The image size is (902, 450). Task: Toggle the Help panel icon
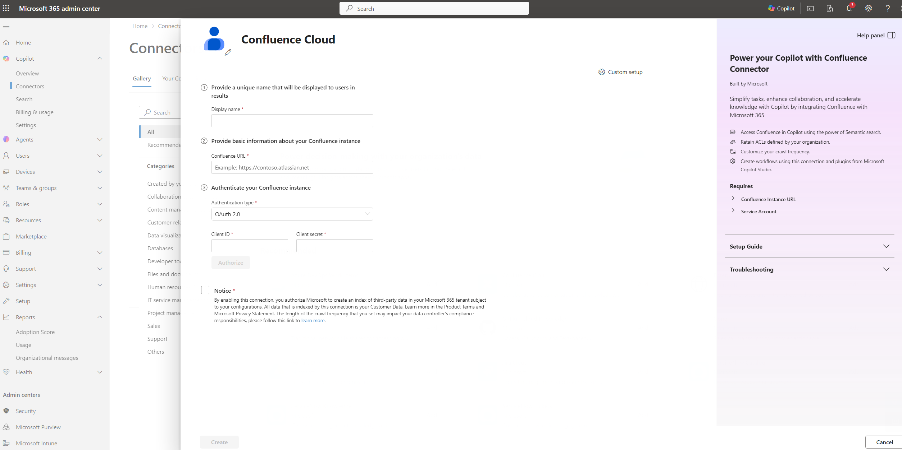point(891,35)
